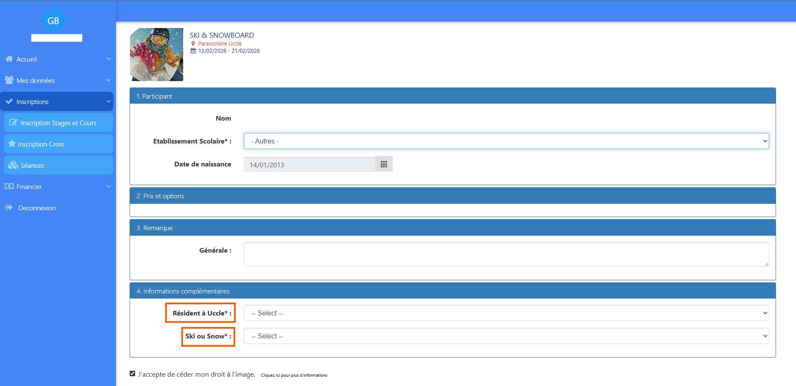Open the Résident à Uccle select
Screen dimensions: 796x386
click(x=506, y=313)
